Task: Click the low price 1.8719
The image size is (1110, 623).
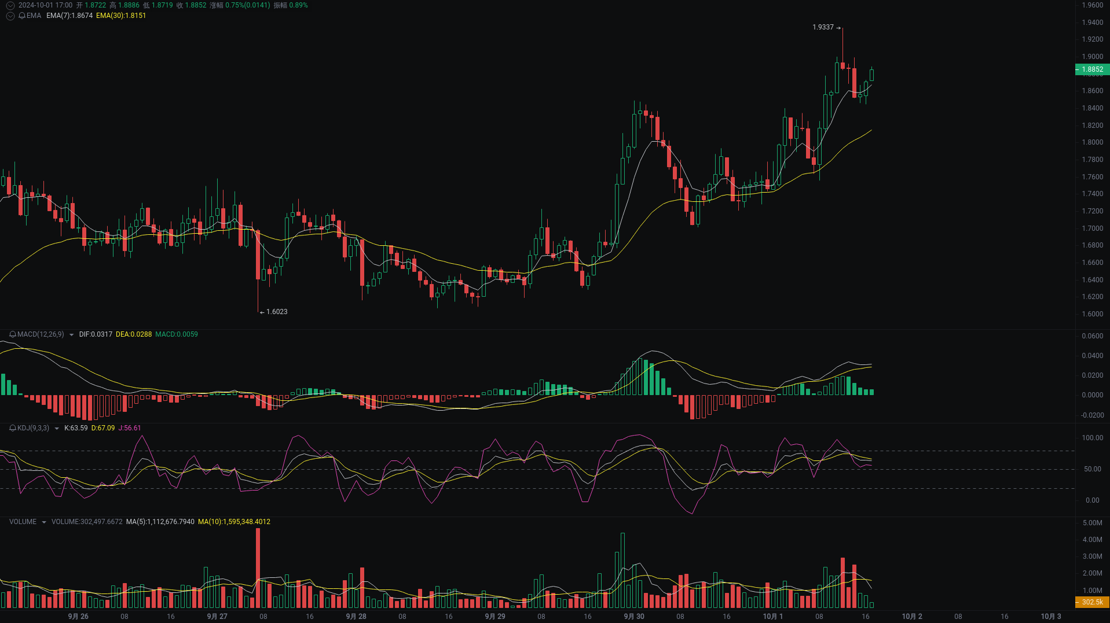Action: tap(162, 5)
